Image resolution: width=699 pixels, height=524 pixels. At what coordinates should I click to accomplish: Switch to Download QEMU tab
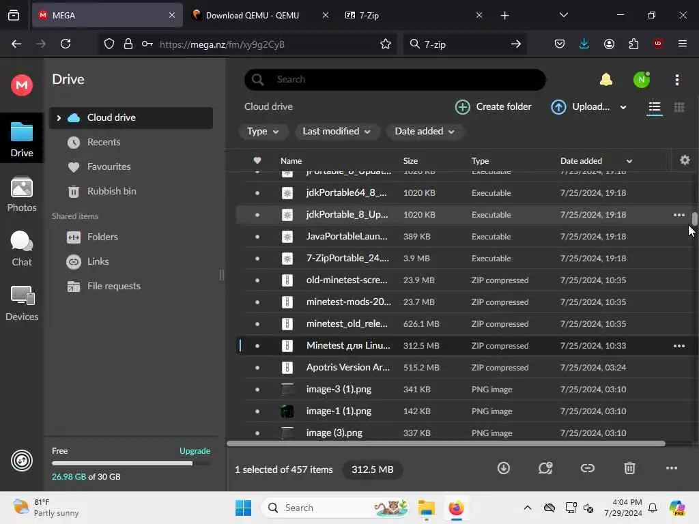[260, 15]
